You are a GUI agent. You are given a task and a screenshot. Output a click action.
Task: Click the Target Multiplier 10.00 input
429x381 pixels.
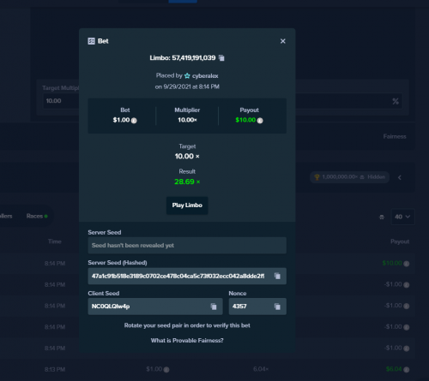tap(61, 101)
